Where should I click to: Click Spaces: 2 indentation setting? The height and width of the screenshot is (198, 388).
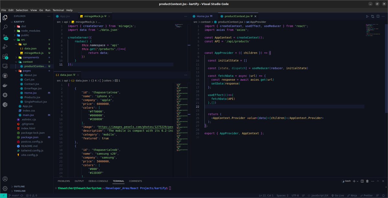pos(283,196)
